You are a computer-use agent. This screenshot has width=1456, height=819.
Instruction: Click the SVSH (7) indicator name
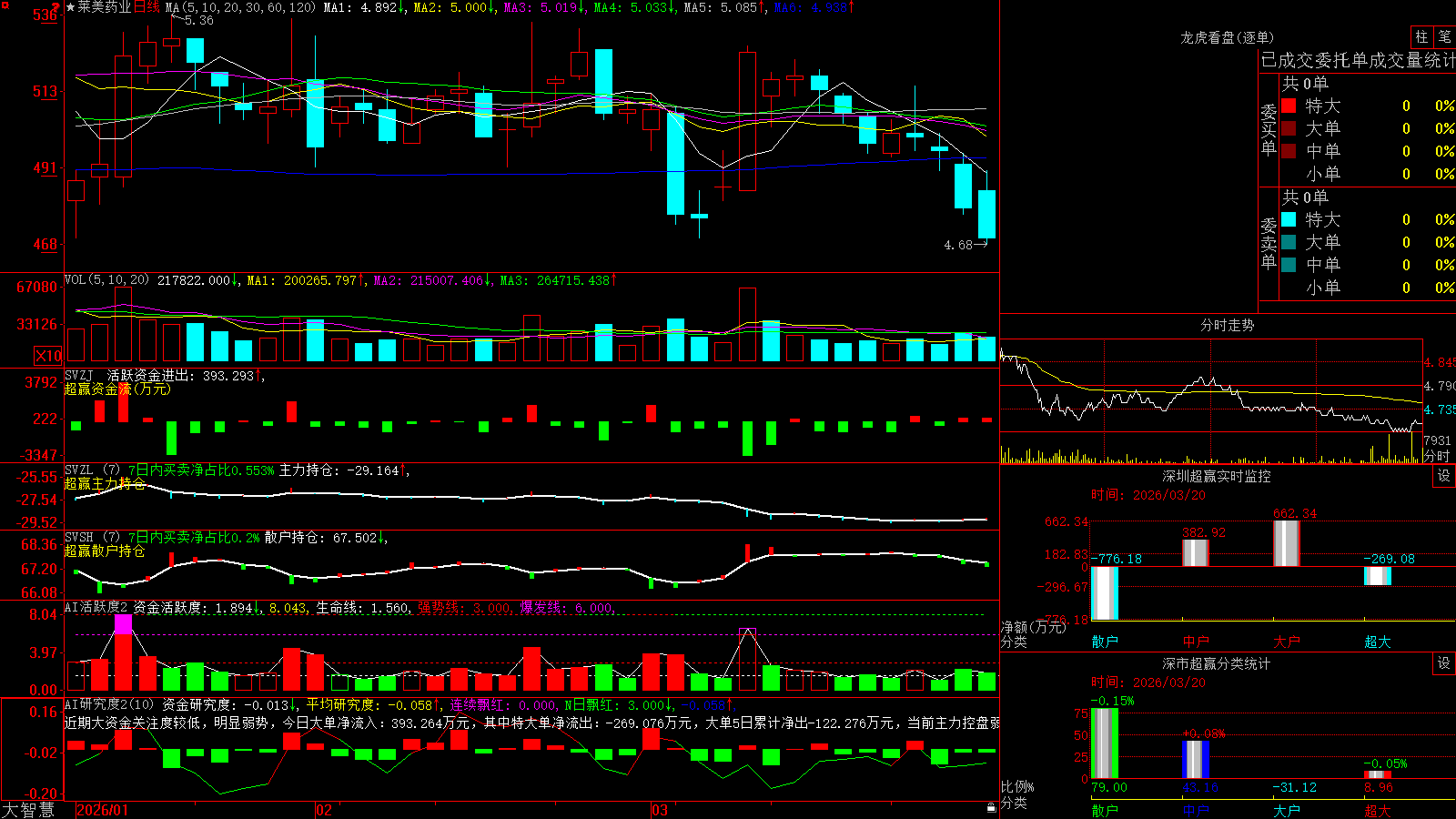pos(92,538)
